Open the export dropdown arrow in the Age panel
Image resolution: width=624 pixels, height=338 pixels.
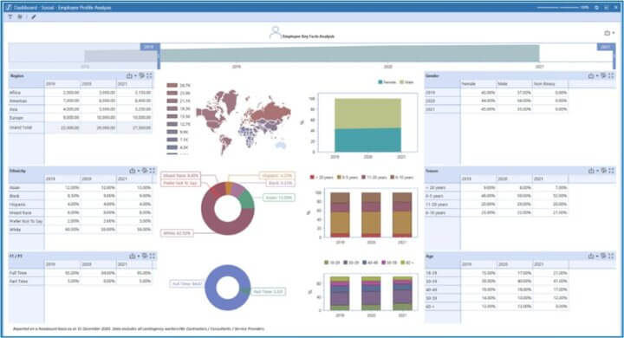597,257
